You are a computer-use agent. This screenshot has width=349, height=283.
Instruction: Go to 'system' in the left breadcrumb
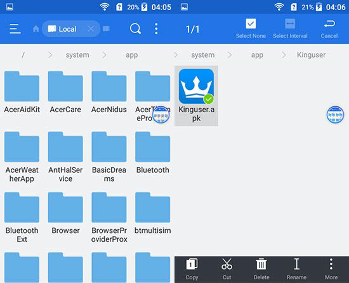click(77, 55)
